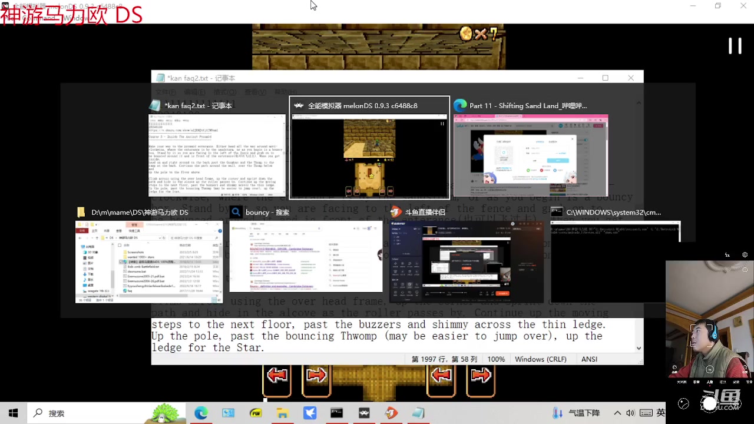Click the magnifier icon beside bouncy - 搜索
This screenshot has height=424, width=754.
[x=236, y=213]
